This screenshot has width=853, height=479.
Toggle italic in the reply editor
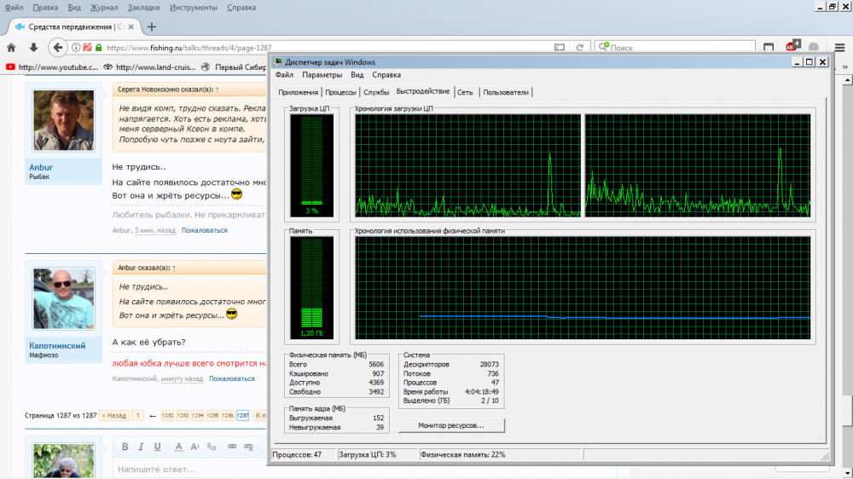pos(141,447)
